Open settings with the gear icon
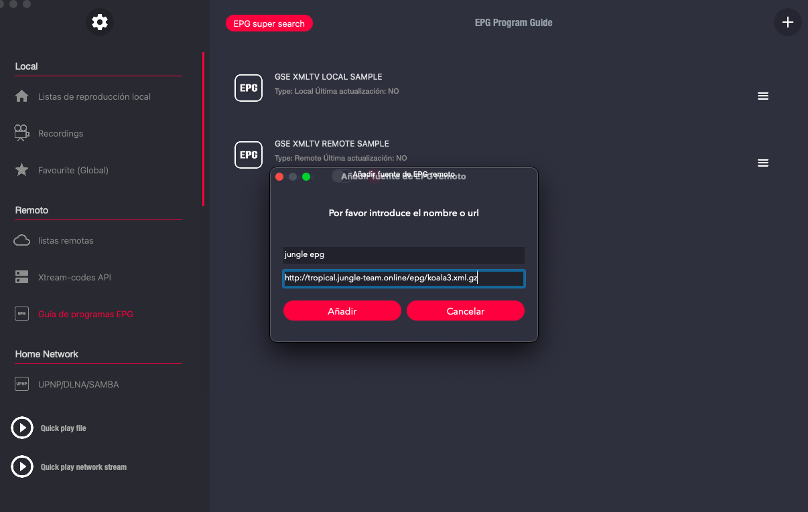808x512 pixels. pyautogui.click(x=100, y=23)
